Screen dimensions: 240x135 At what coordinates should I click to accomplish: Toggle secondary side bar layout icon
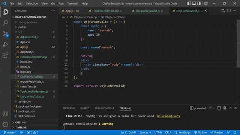coord(199,3)
